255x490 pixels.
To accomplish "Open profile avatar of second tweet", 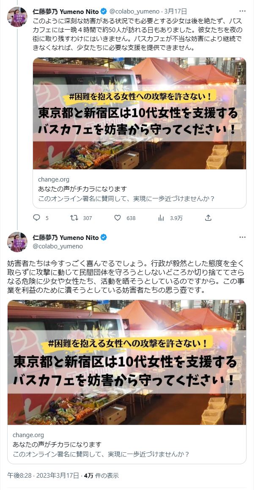I will coord(17,242).
